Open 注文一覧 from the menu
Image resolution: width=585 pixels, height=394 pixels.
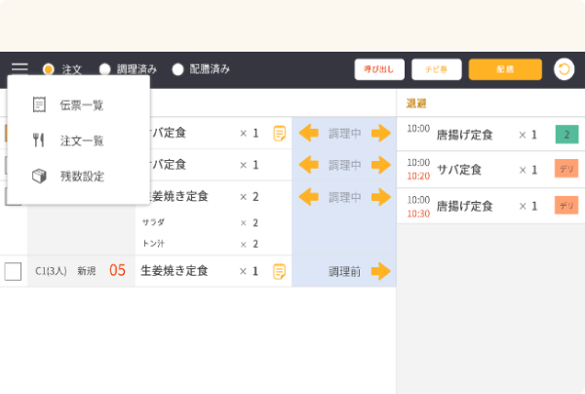pos(80,140)
